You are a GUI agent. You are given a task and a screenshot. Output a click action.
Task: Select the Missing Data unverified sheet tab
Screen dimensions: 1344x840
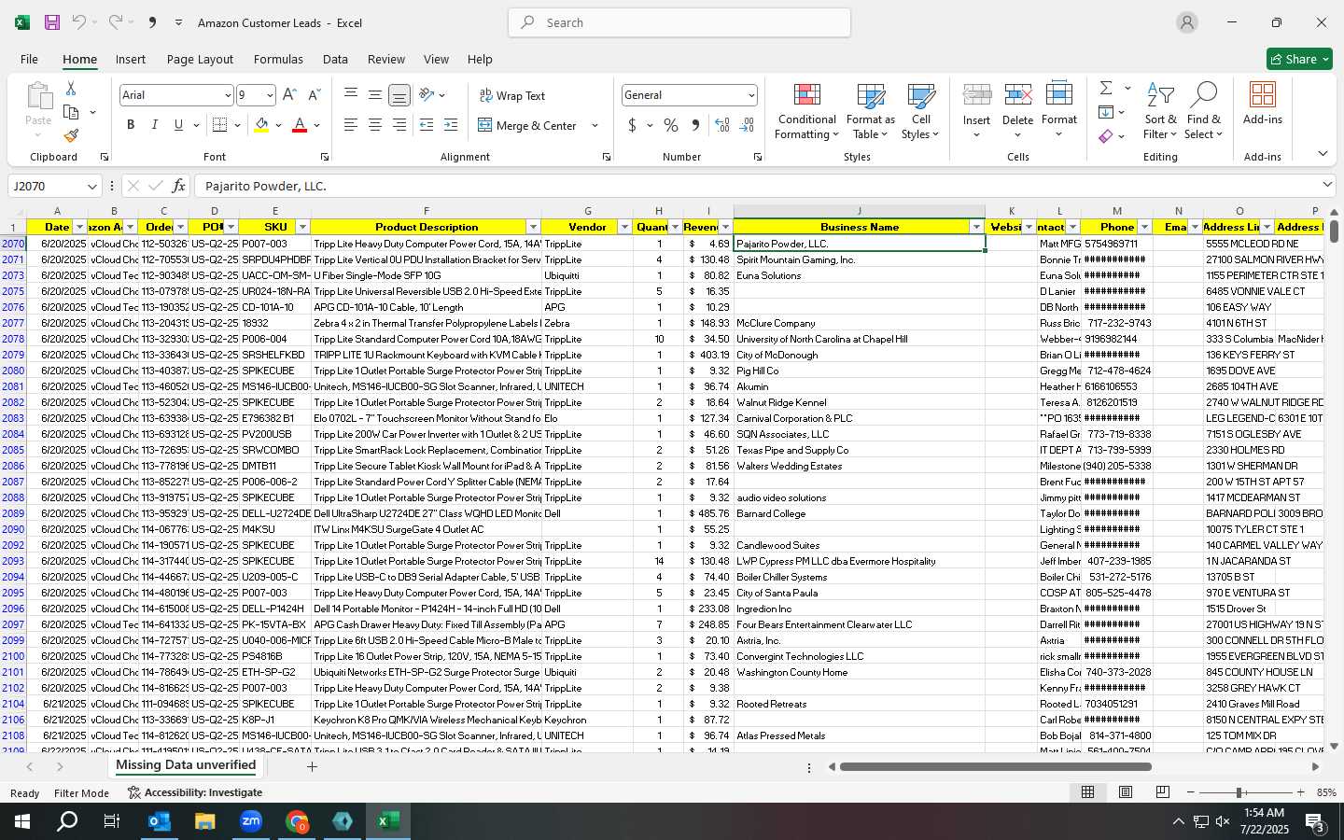click(186, 765)
